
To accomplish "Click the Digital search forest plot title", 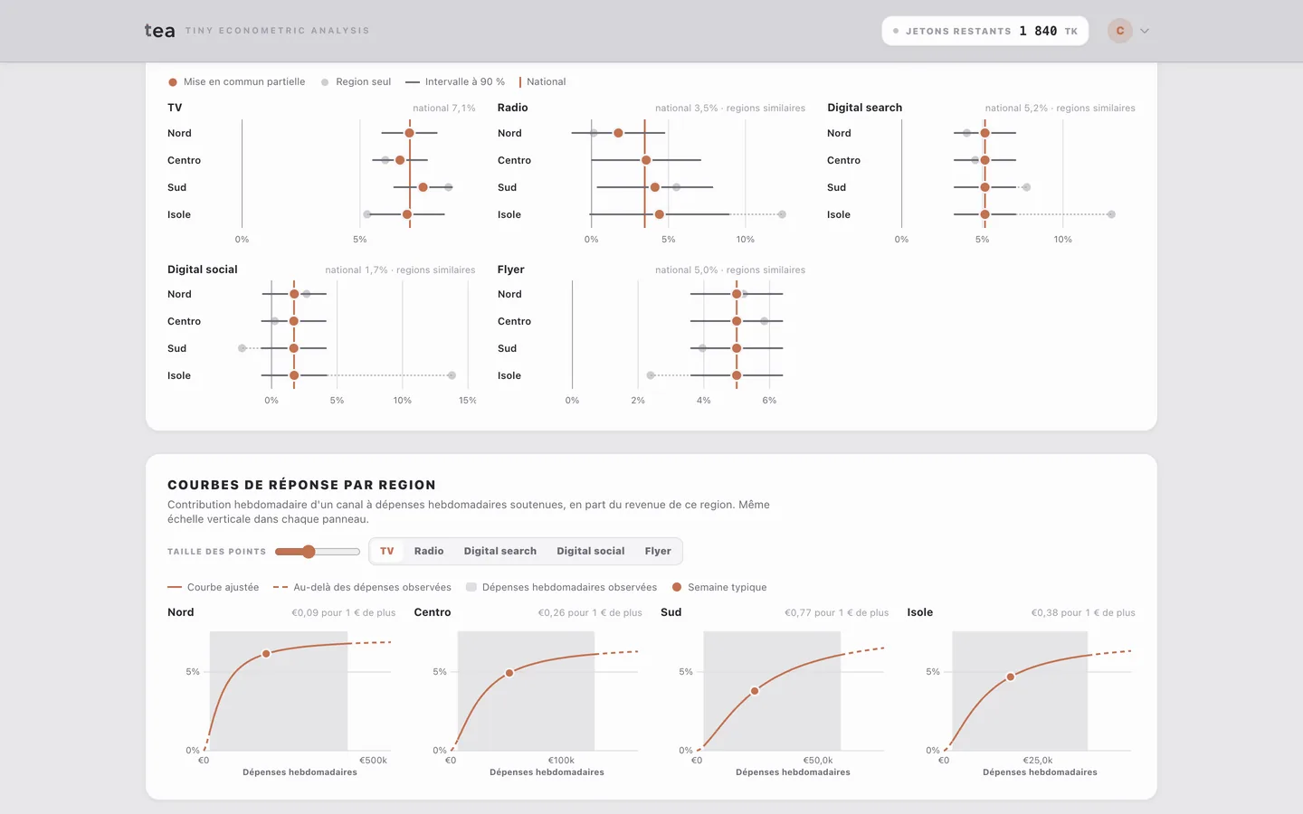I will click(x=864, y=108).
